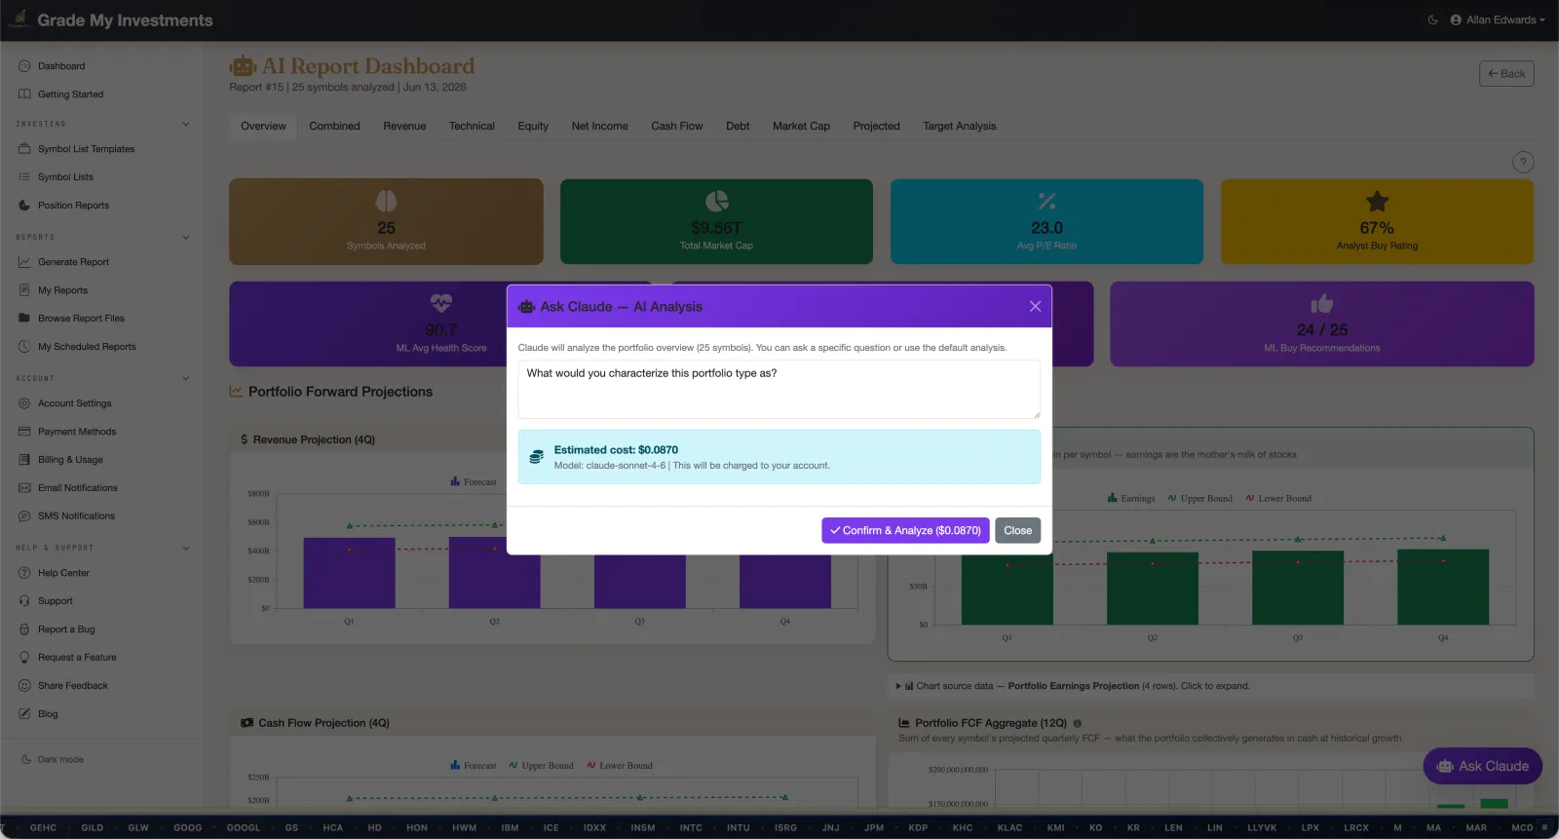1559x839 pixels.
Task: Switch to the Net Income tab
Action: [x=599, y=127]
